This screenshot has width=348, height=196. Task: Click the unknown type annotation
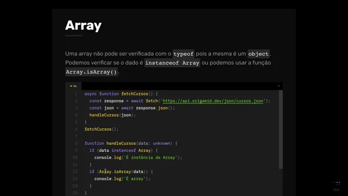161,143
